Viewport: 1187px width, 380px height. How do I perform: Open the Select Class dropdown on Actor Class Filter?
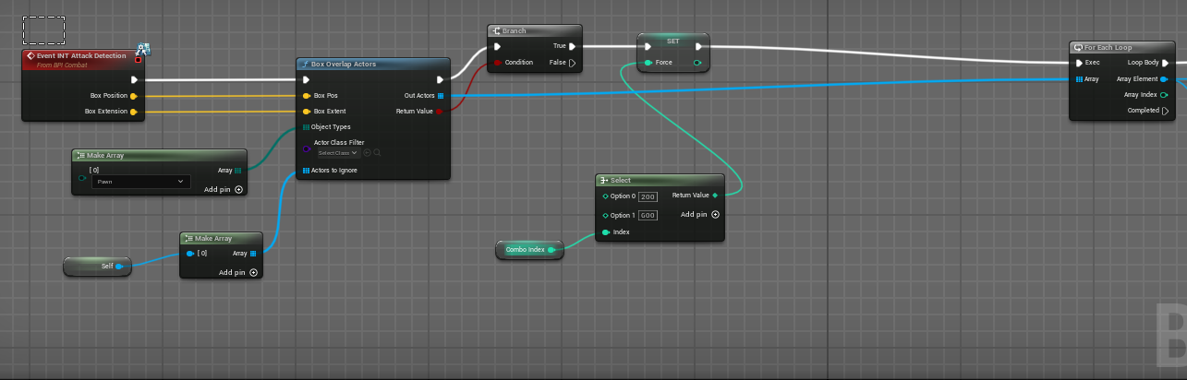click(338, 153)
